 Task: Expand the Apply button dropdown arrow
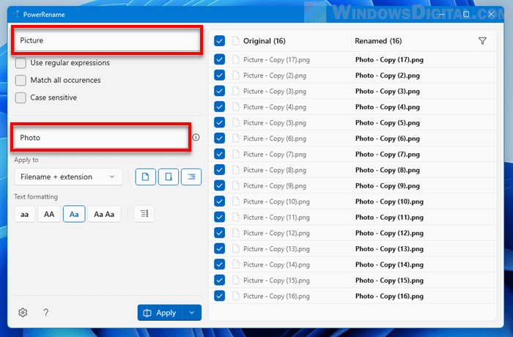click(192, 313)
